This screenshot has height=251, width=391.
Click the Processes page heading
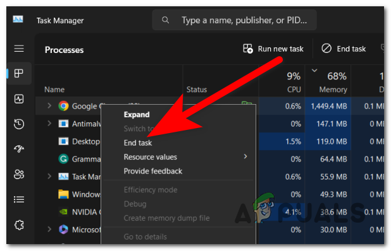(64, 50)
